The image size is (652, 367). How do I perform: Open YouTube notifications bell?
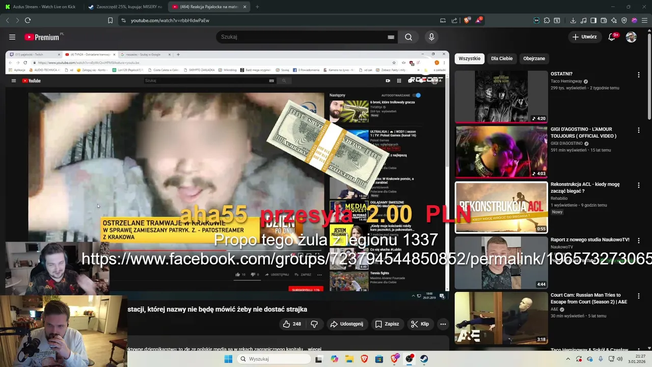[x=612, y=37]
